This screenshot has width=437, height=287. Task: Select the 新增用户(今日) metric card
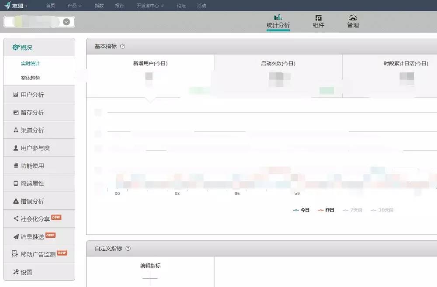pyautogui.click(x=150, y=76)
